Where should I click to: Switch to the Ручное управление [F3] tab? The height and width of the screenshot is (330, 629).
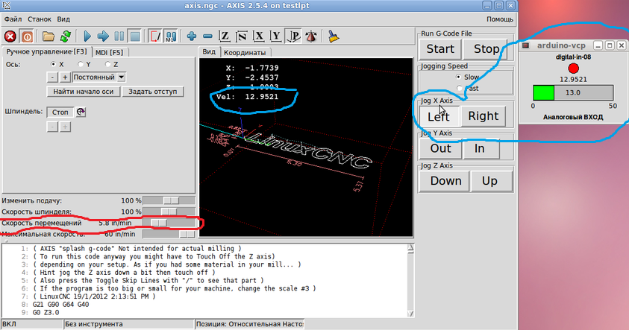[x=46, y=51]
